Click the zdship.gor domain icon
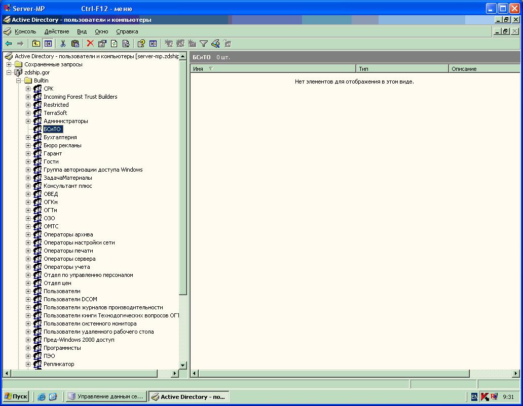The image size is (523, 406). (x=18, y=72)
